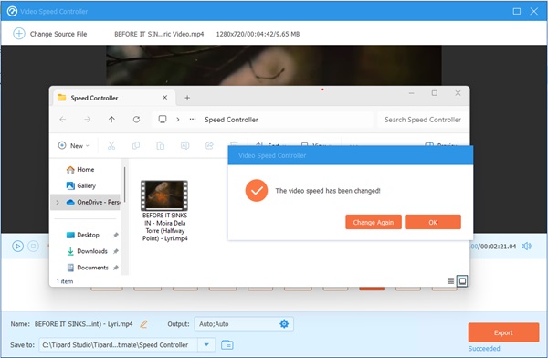The height and width of the screenshot is (358, 548).
Task: Click the Change Again button
Action: tap(374, 222)
